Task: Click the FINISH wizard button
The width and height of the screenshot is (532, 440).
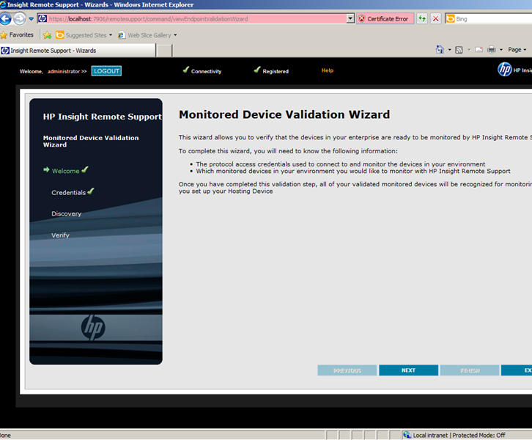Action: [470, 370]
